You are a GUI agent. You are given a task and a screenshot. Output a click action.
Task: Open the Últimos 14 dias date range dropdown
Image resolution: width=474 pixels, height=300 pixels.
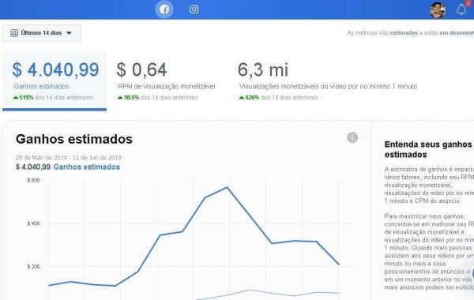click(x=42, y=32)
